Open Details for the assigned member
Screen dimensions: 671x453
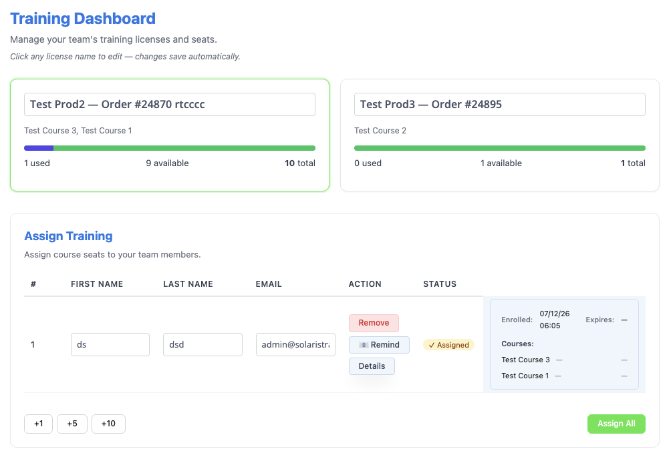pos(372,366)
